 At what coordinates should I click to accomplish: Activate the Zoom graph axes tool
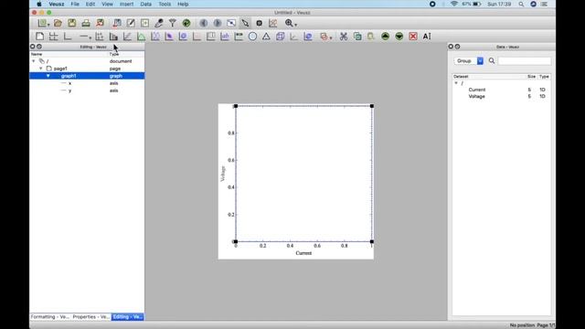click(x=272, y=23)
